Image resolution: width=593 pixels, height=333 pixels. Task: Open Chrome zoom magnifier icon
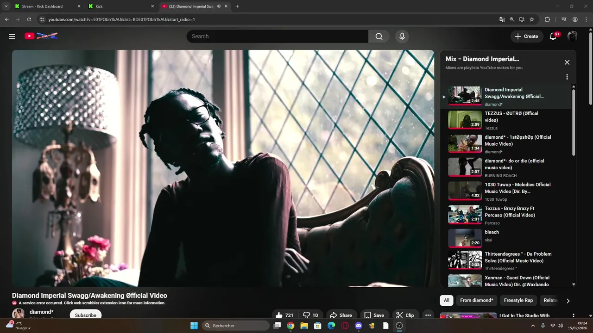tap(512, 19)
